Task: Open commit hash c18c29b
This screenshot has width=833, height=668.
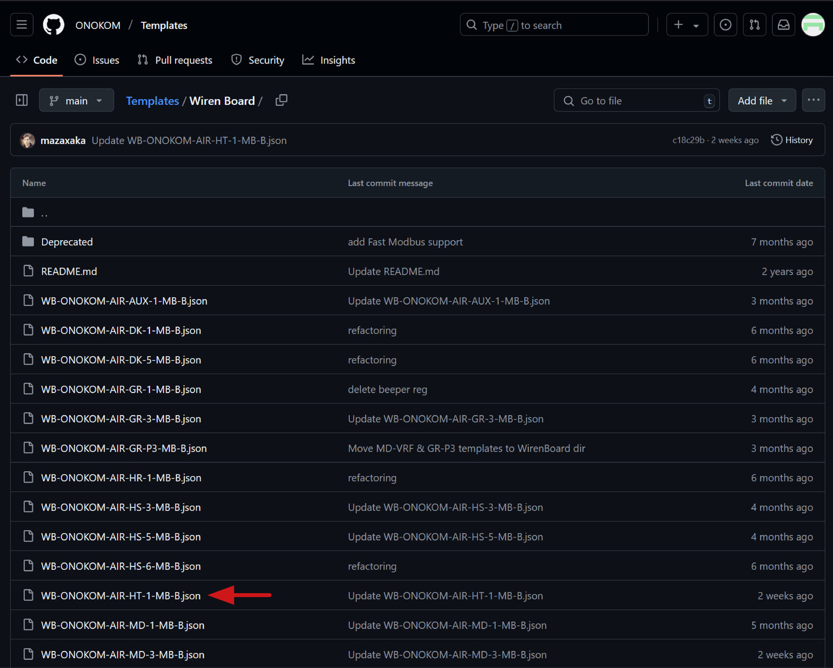Action: click(688, 140)
